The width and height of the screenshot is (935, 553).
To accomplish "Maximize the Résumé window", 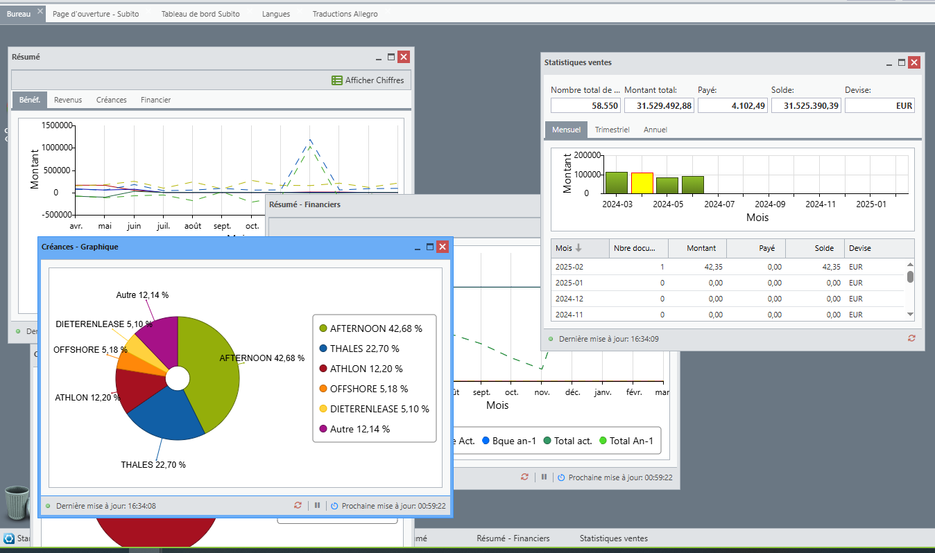I will (391, 57).
